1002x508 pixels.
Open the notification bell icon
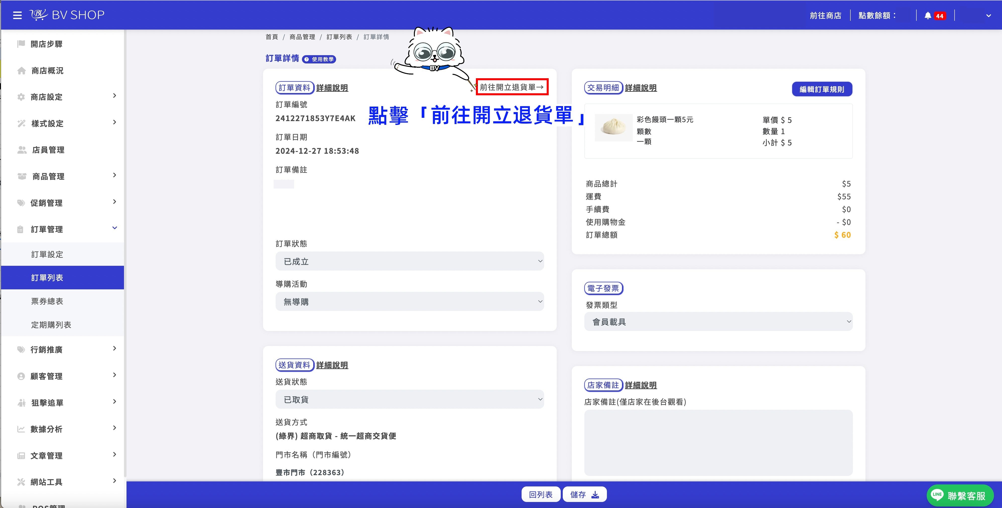(928, 16)
